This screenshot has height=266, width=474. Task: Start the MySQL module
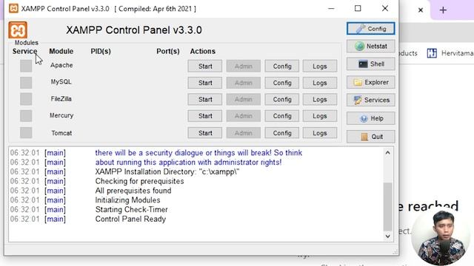pyautogui.click(x=205, y=83)
